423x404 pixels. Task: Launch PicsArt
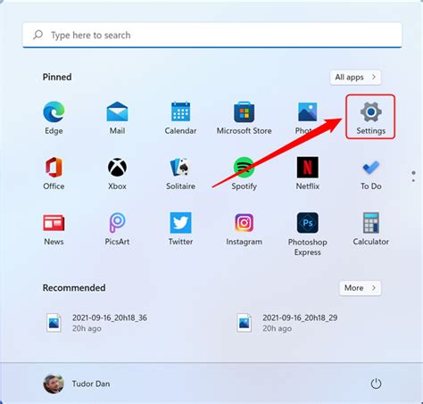(x=117, y=229)
